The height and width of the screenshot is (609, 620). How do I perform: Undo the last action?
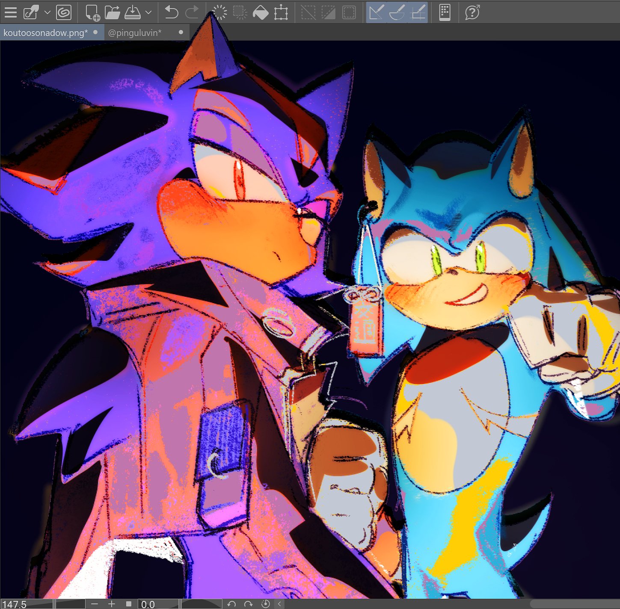(172, 12)
